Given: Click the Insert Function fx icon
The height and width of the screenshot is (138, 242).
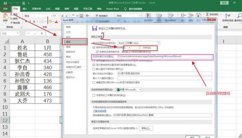Looking at the screenshot, I should pos(42,33).
